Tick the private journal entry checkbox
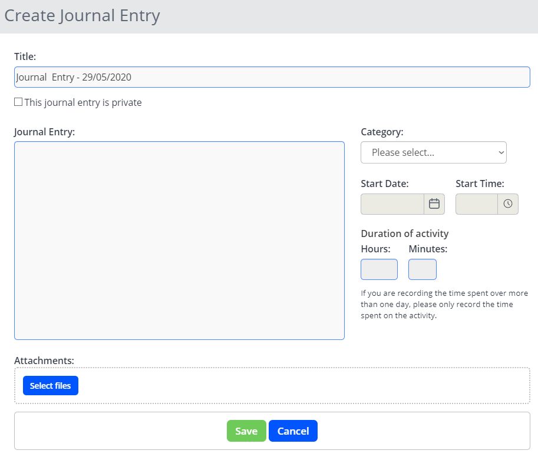The height and width of the screenshot is (457, 538). pos(18,102)
